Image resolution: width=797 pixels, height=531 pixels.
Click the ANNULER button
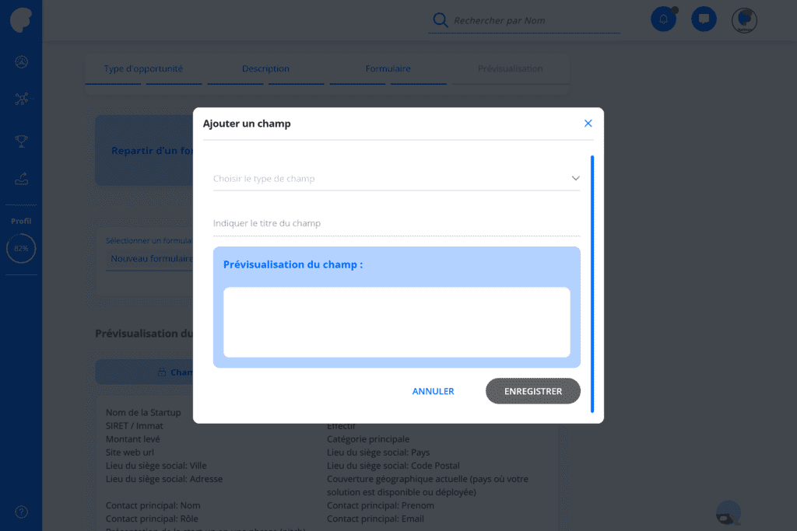click(x=433, y=391)
